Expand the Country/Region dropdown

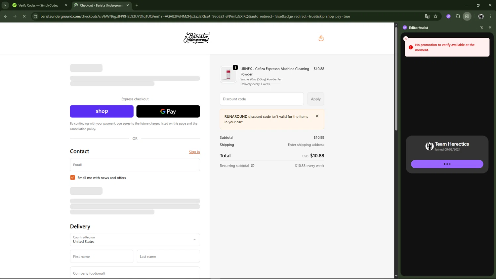[135, 240]
